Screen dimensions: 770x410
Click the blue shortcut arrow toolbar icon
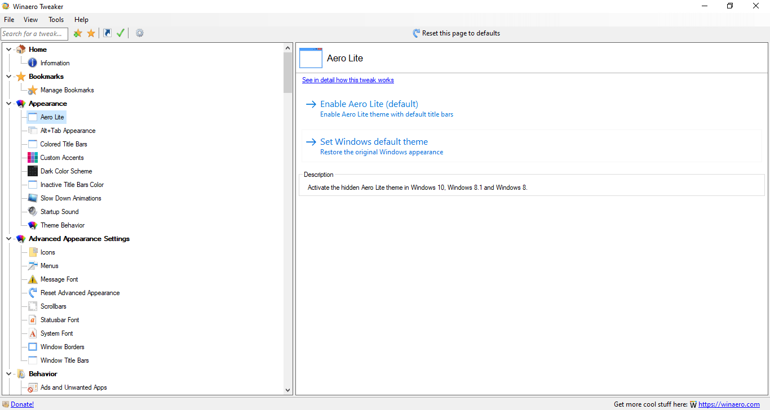click(x=107, y=33)
